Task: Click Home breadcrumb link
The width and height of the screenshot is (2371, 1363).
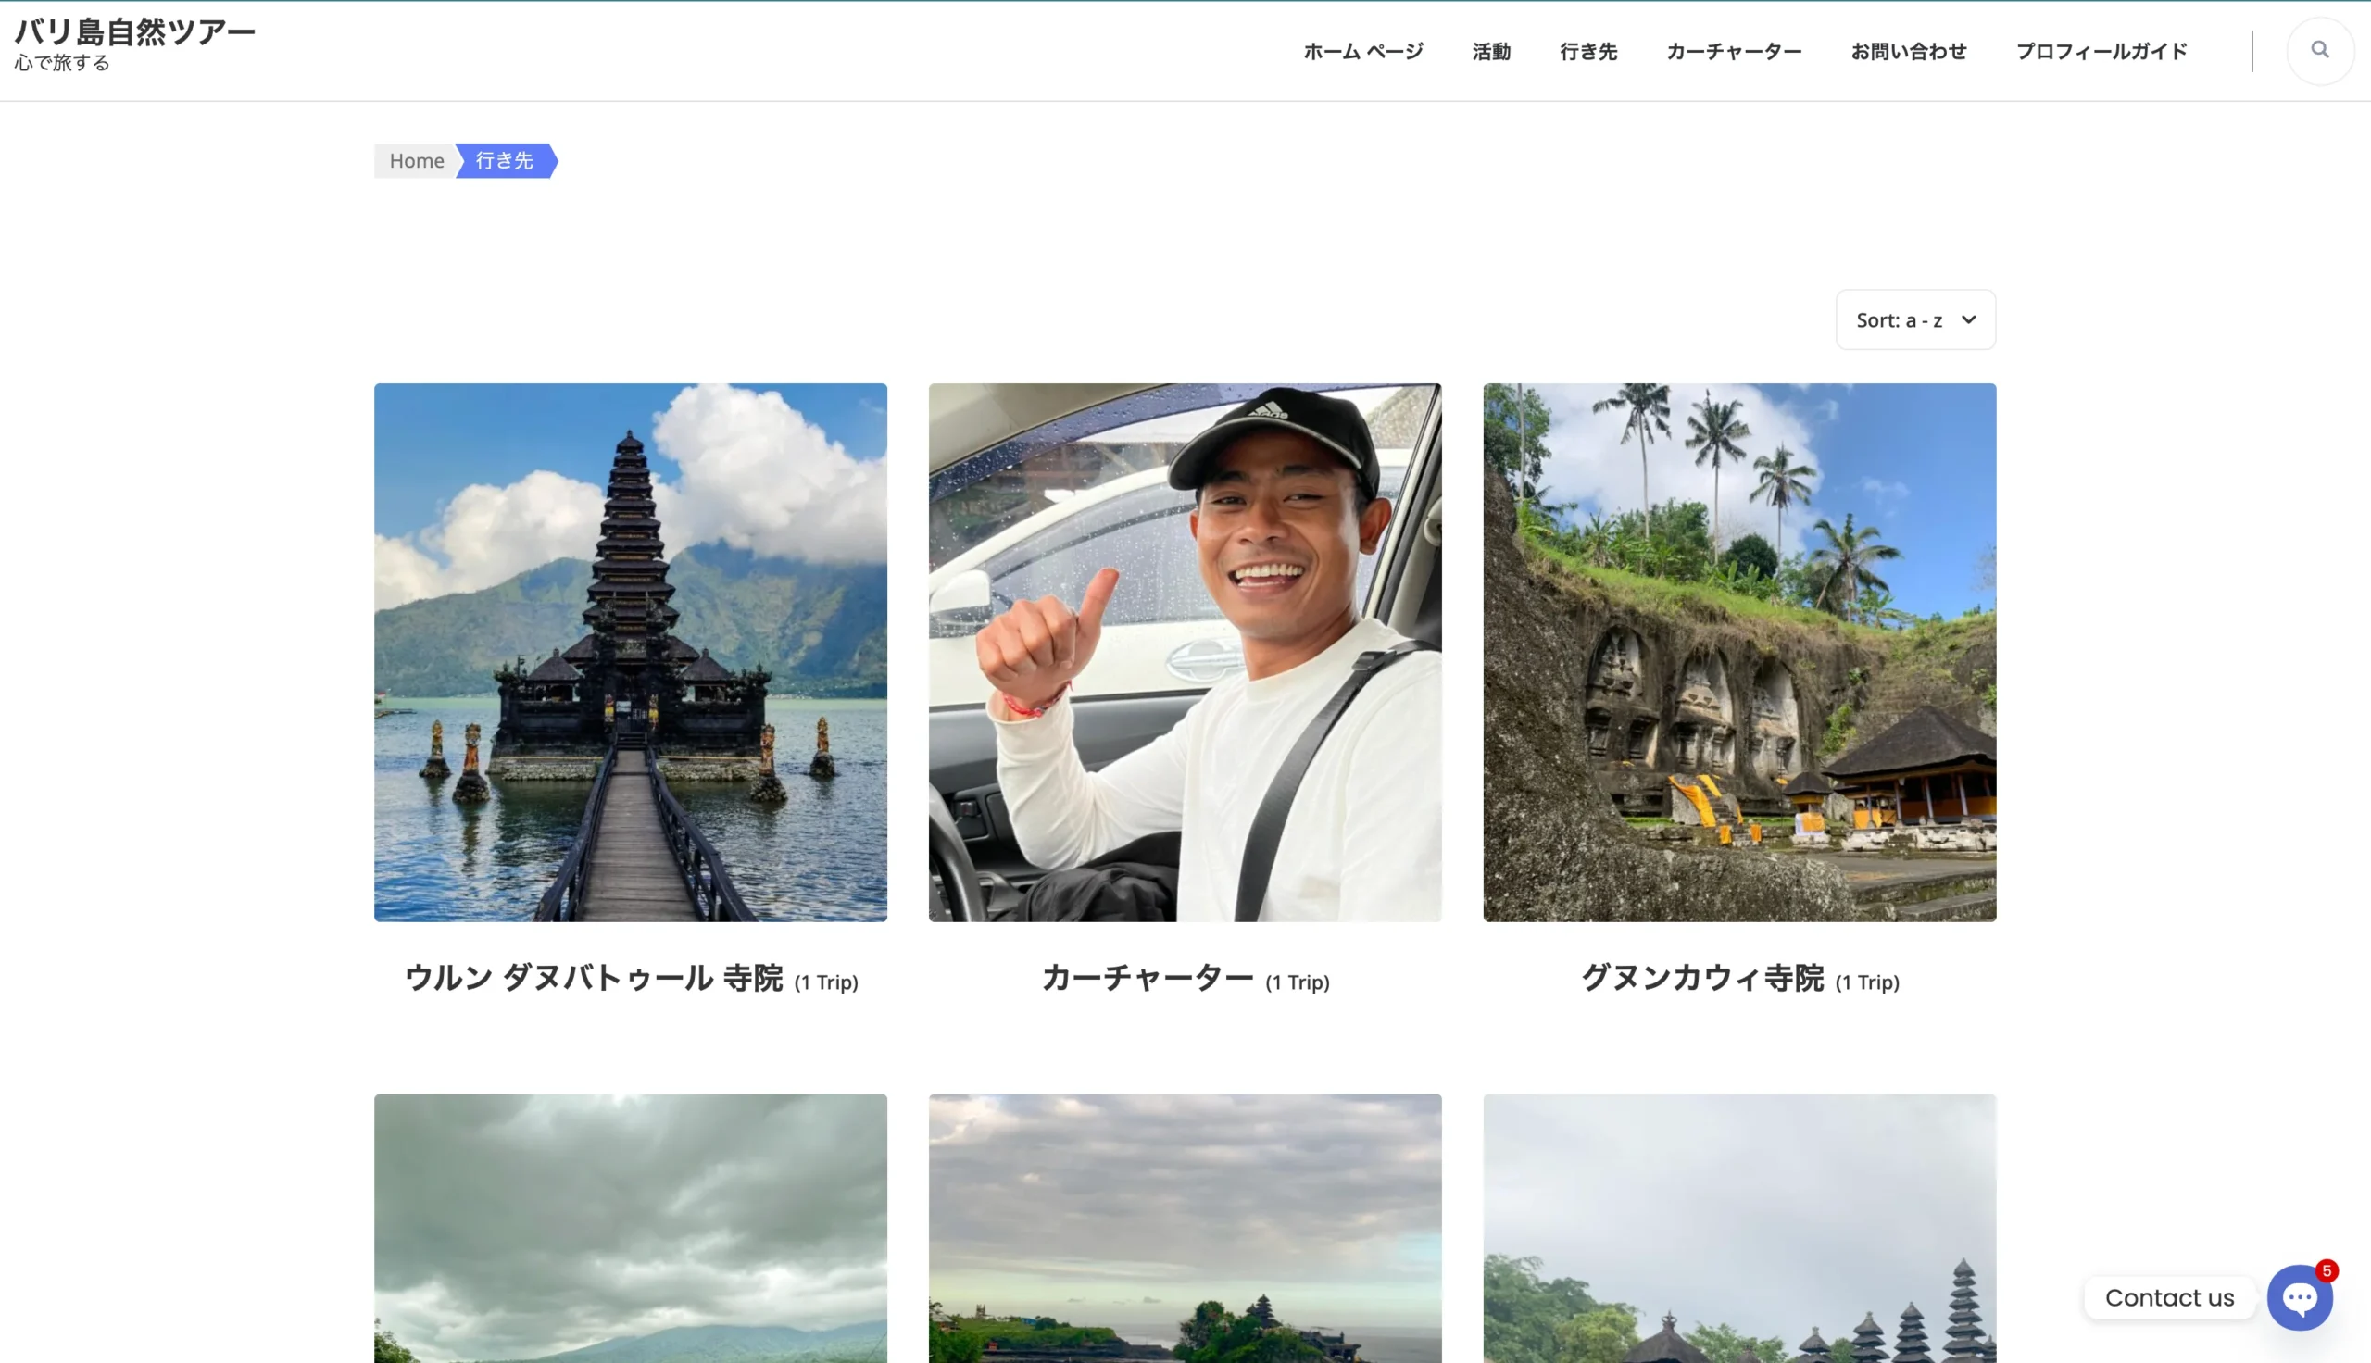Action: (x=417, y=161)
